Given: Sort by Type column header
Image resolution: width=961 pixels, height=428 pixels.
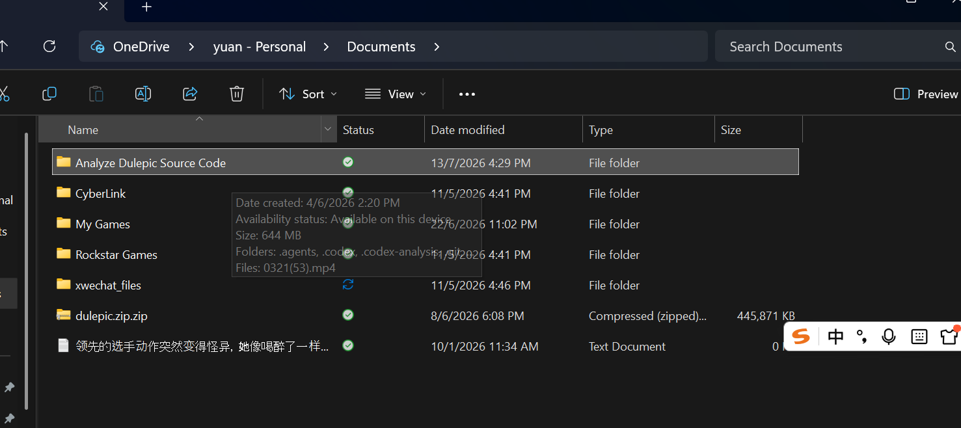Looking at the screenshot, I should (649, 129).
